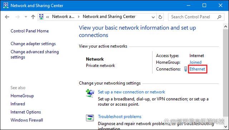Open Change adapter settings
The image size is (229, 130).
tap(33, 44)
